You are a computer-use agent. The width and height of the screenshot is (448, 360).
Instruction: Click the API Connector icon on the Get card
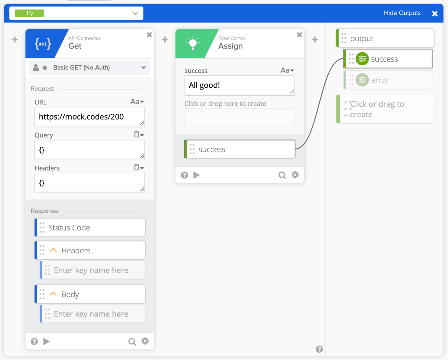tap(43, 43)
